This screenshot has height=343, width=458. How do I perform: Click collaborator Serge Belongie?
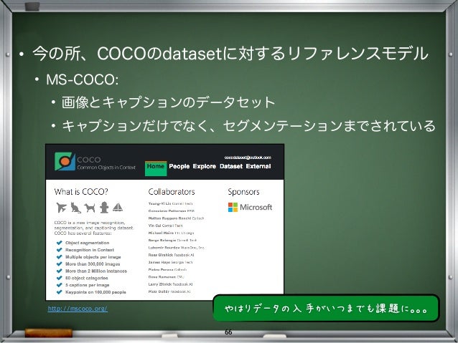[172, 241]
